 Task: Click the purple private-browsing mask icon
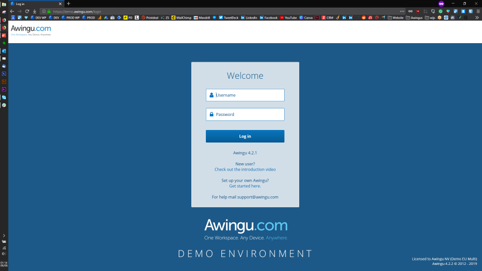[441, 4]
